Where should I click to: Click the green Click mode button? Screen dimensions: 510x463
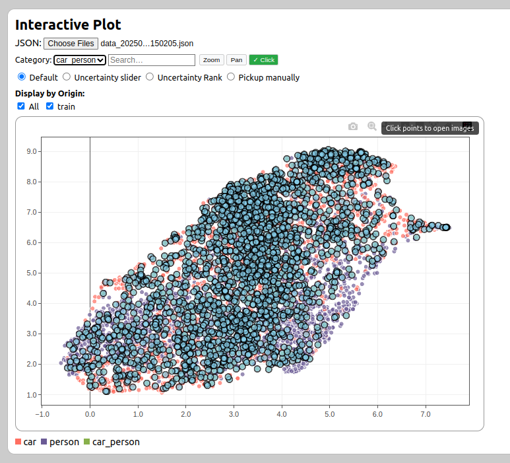[263, 60]
